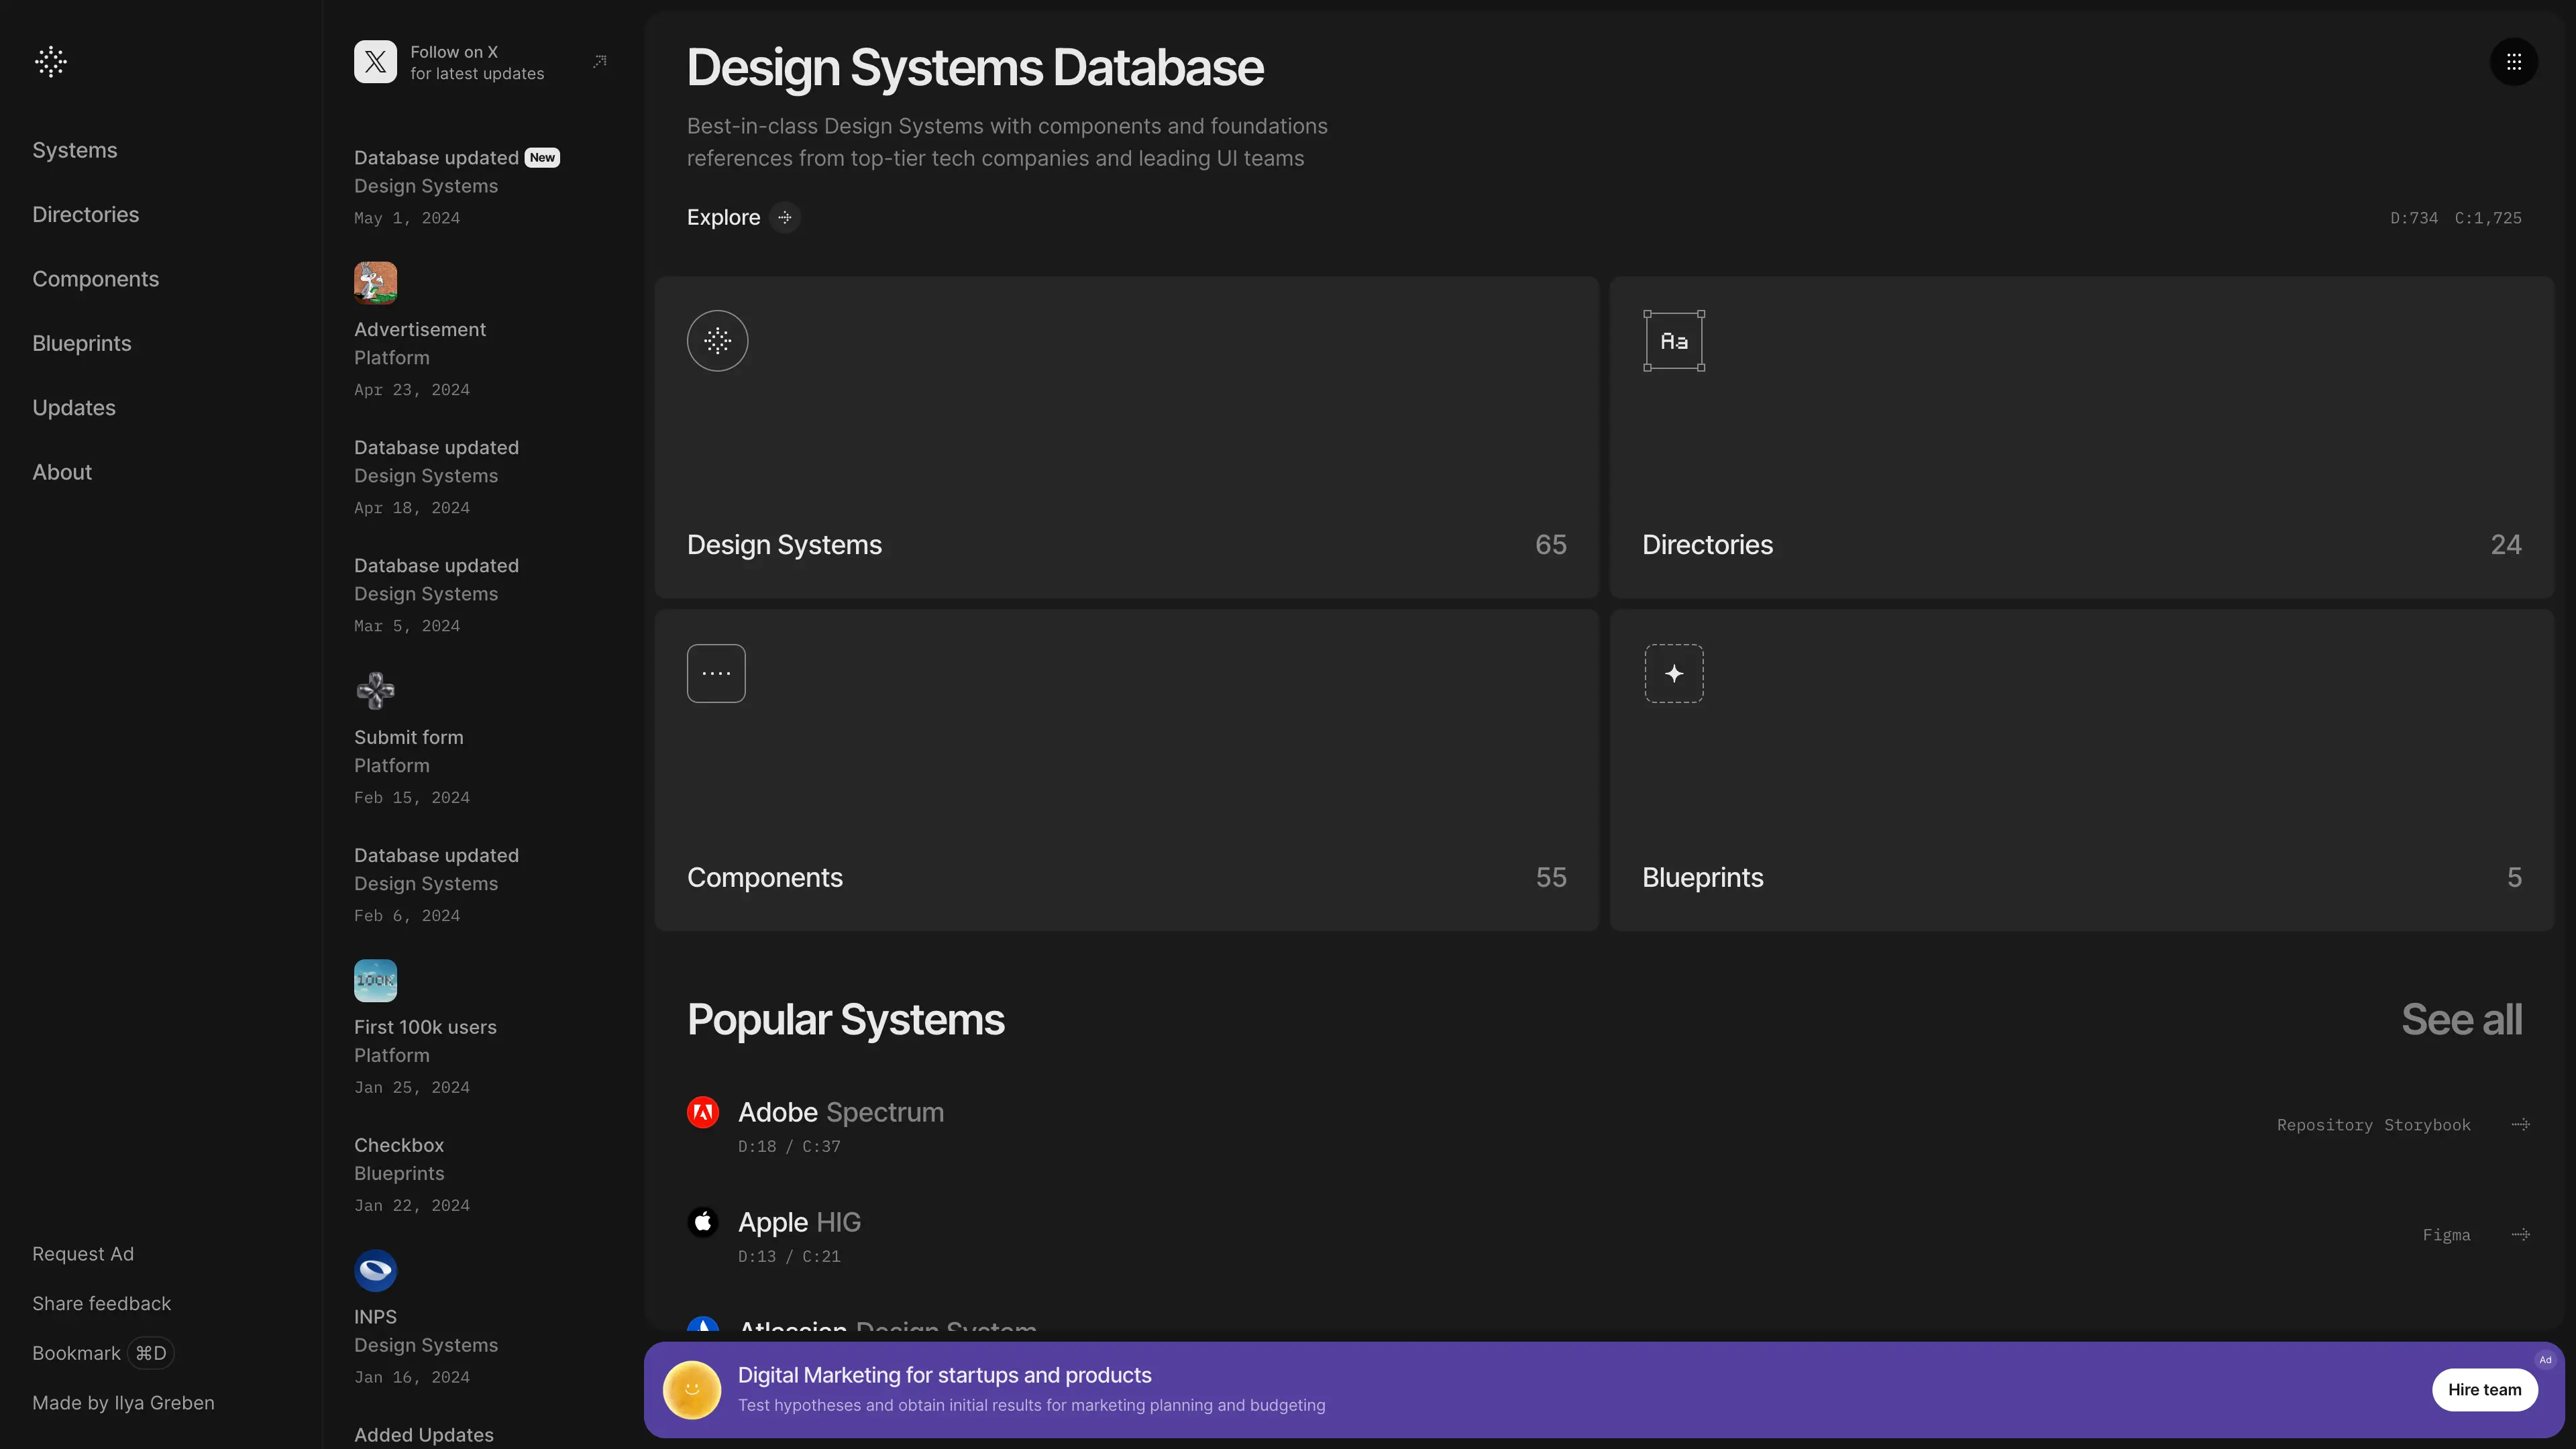Click the Apple logo icon
This screenshot has height=1449, width=2576.
point(703,1222)
